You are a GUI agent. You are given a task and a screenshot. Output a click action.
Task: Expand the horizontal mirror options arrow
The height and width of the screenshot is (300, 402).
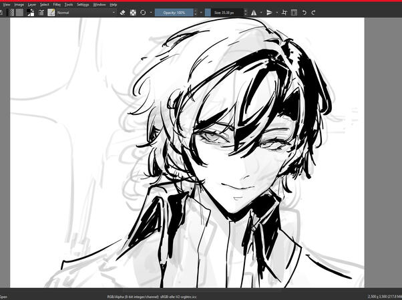point(261,12)
